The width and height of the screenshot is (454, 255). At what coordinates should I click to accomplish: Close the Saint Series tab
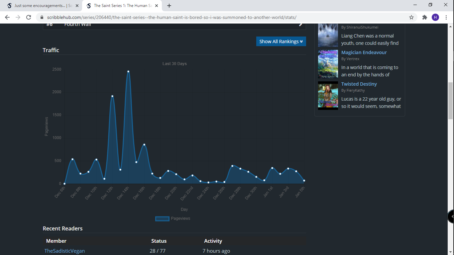pyautogui.click(x=157, y=6)
